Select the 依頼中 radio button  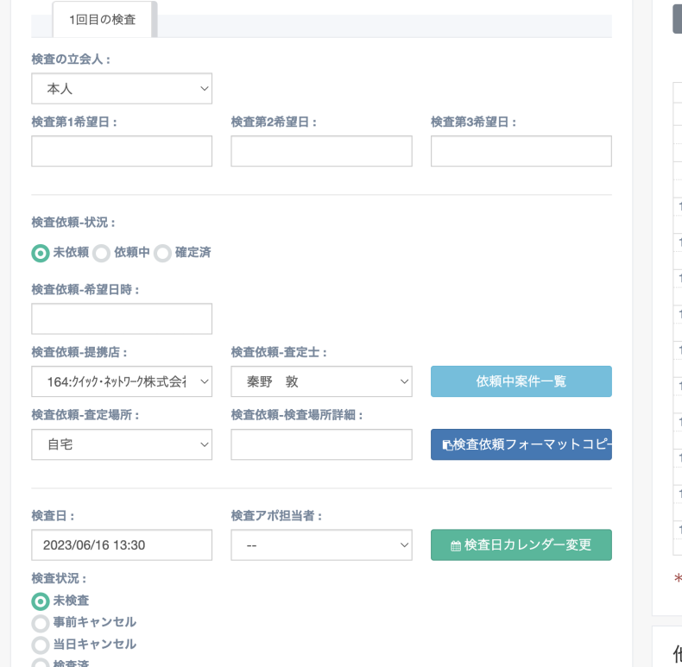(x=101, y=253)
